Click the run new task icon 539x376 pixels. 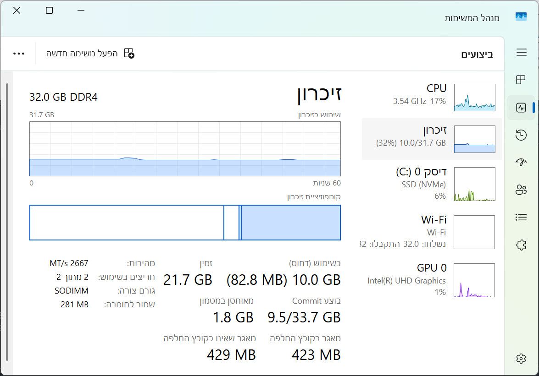129,53
